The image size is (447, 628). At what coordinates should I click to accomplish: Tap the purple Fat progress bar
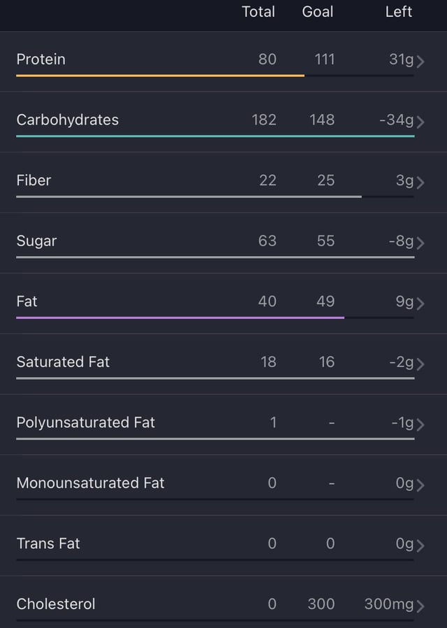click(180, 317)
